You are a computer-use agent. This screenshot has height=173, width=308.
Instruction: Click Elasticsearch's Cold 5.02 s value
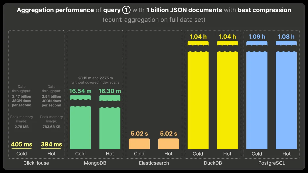139,134
